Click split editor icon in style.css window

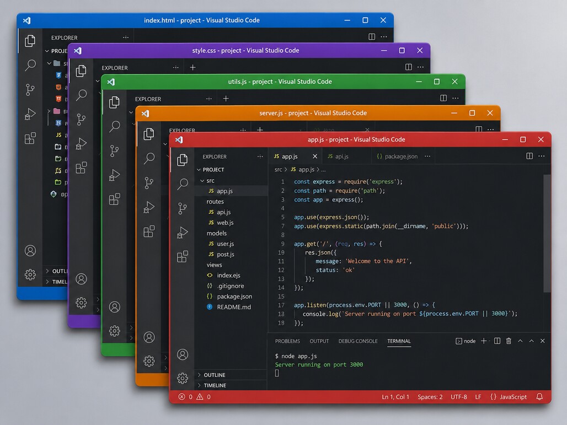(409, 67)
